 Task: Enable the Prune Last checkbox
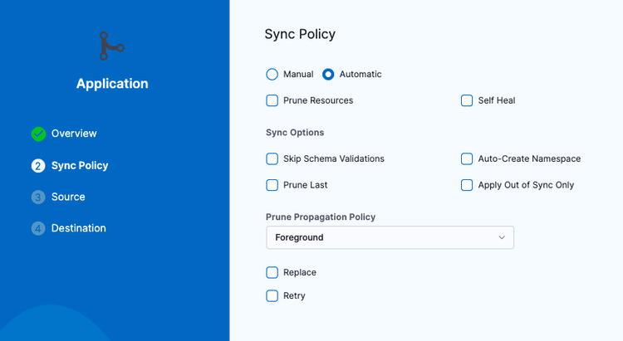click(272, 185)
